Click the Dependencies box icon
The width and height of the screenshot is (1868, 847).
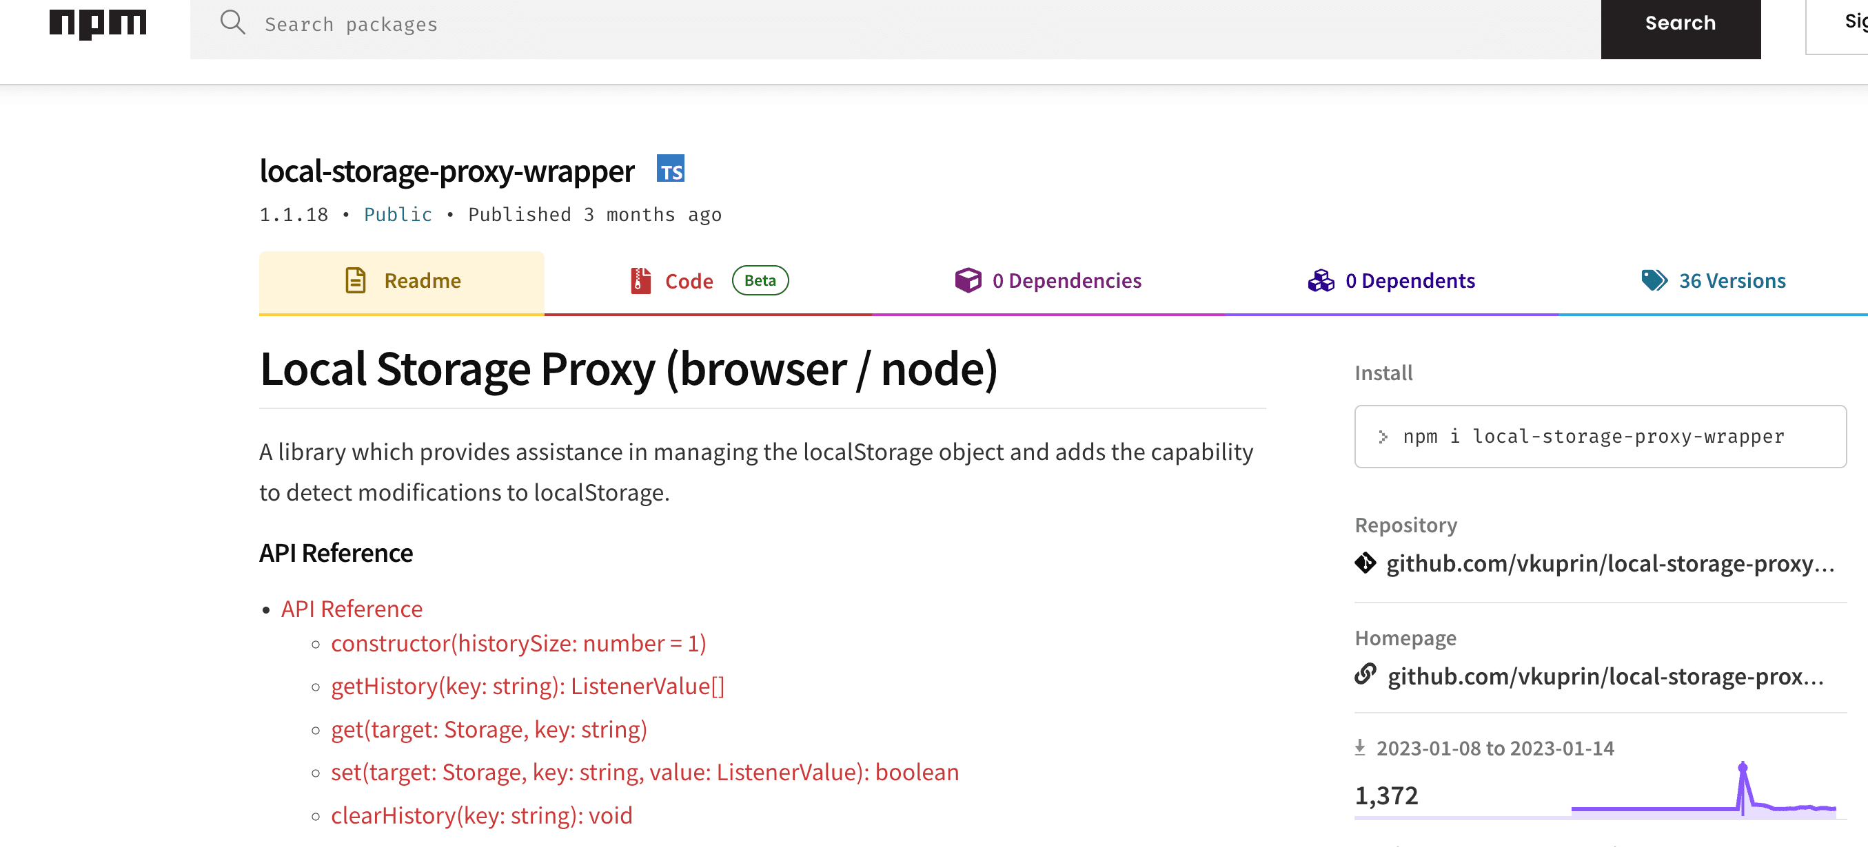point(967,280)
